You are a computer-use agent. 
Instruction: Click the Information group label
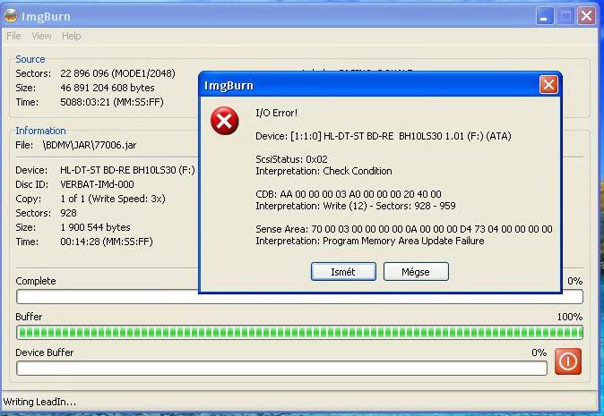pyautogui.click(x=40, y=131)
